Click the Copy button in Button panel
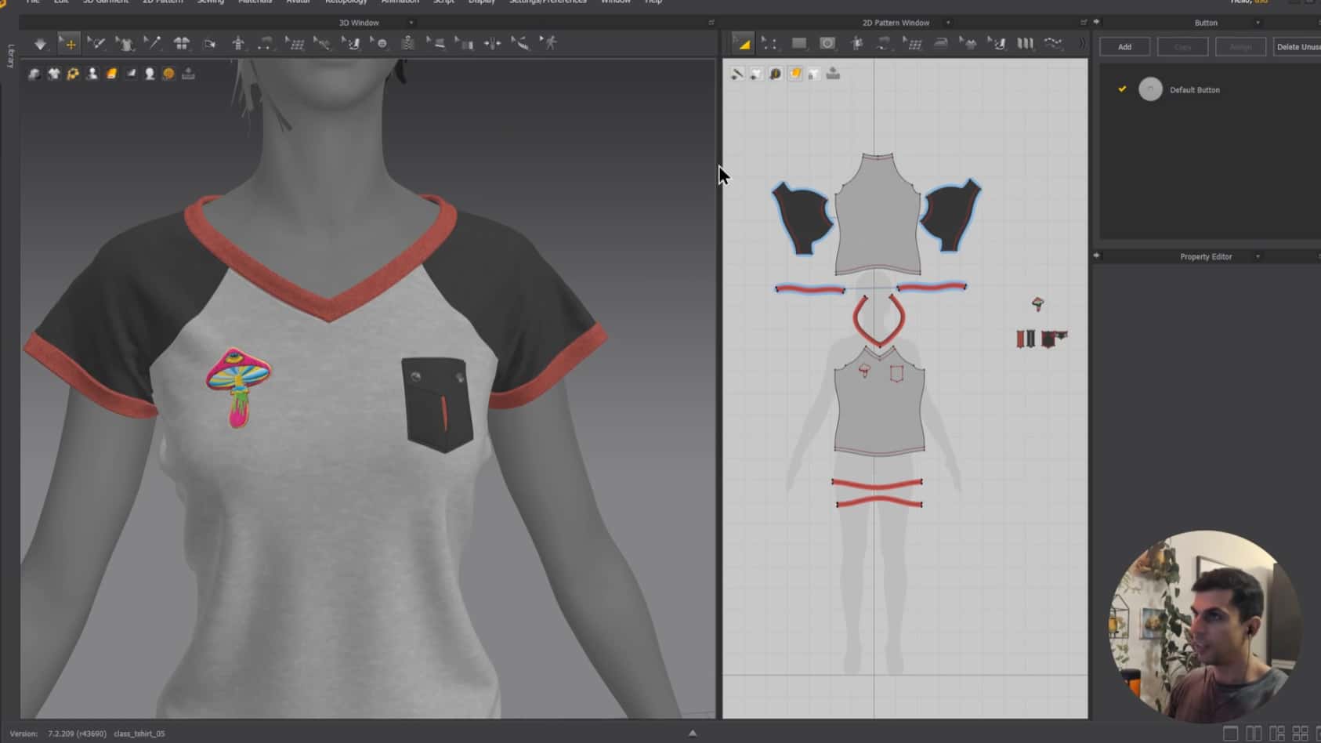This screenshot has height=743, width=1321. point(1182,47)
